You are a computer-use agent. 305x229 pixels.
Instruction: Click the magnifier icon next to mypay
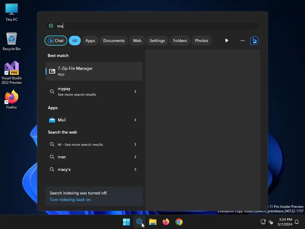click(x=52, y=92)
